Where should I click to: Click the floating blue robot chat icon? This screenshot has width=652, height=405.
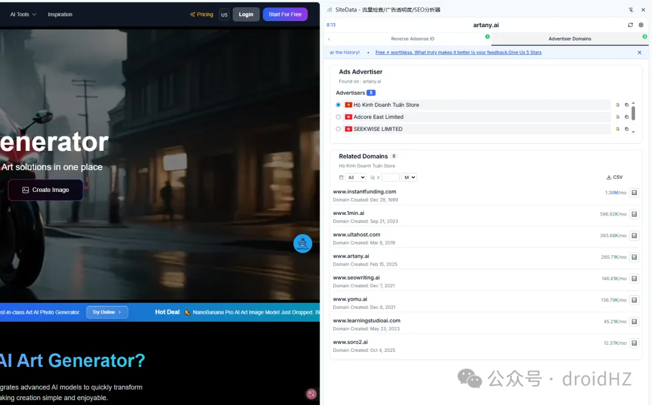[302, 243]
